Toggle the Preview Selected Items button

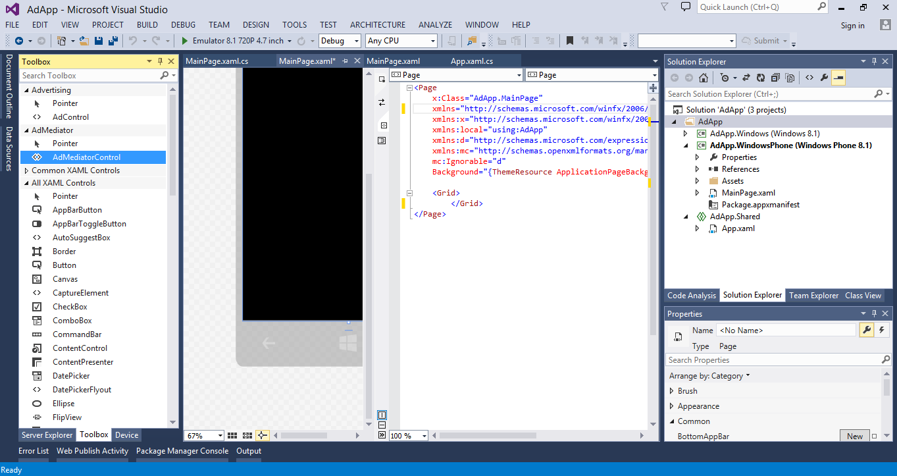pyautogui.click(x=838, y=78)
